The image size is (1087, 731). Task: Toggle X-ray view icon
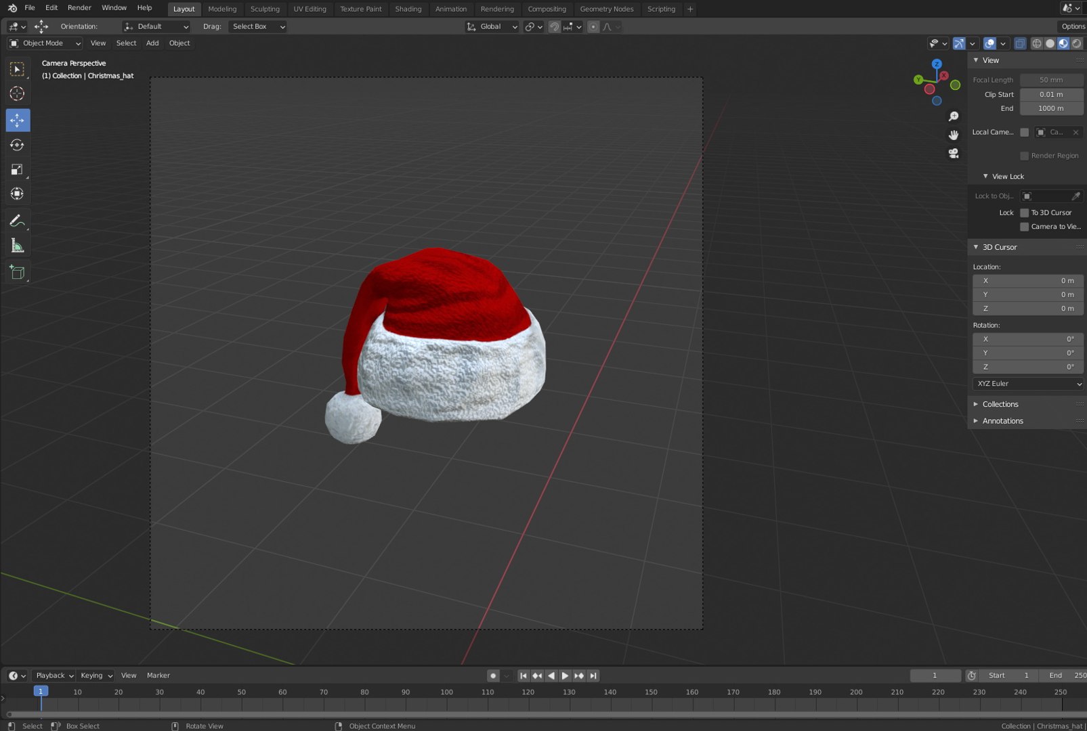tap(1020, 43)
